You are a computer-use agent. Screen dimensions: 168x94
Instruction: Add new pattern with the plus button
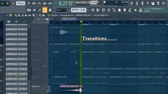[x=88, y=10]
